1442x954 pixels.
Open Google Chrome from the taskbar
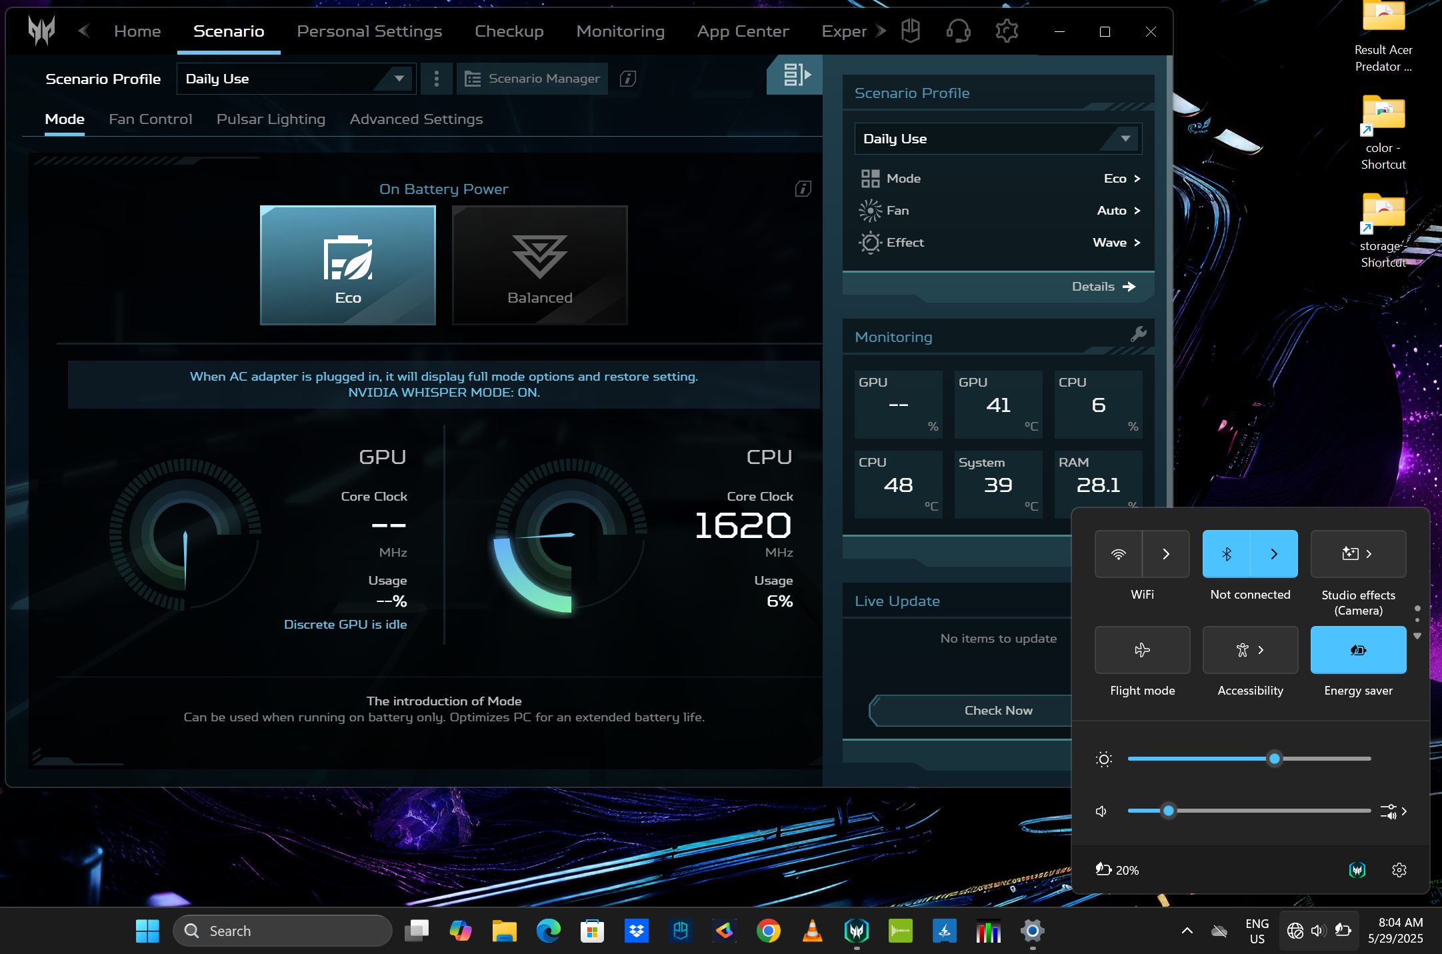(x=768, y=931)
